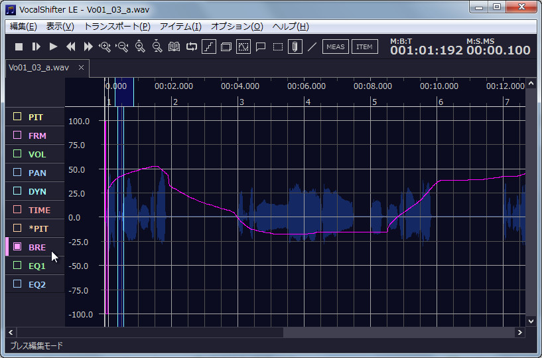Screen dimensions: 542x358
Task: Click the ITEM button
Action: tap(365, 46)
